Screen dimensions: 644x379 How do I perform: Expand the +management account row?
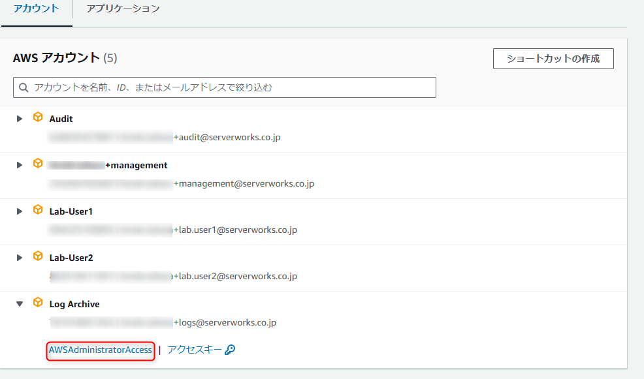click(20, 165)
